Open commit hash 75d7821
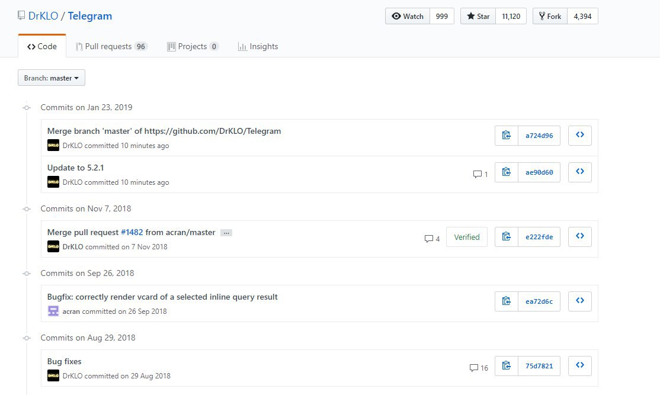This screenshot has width=660, height=395. coord(539,366)
